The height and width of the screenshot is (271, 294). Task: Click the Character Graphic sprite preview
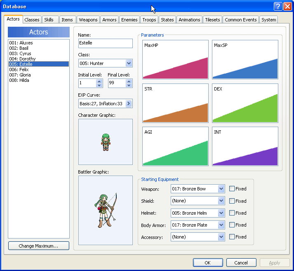(x=106, y=142)
